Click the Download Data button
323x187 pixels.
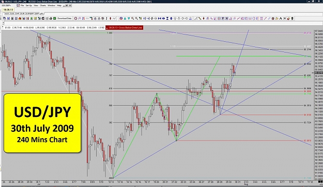64,19
